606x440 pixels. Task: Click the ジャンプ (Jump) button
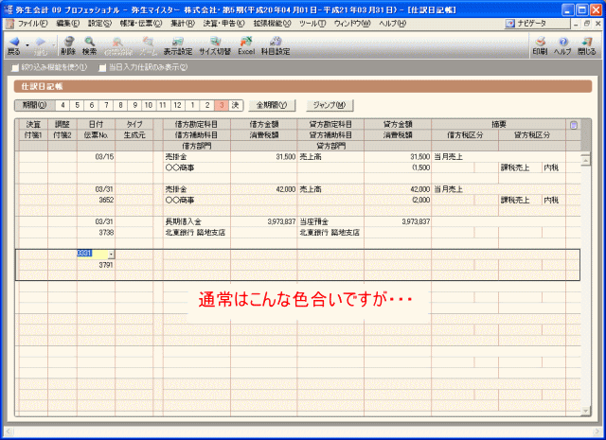(329, 105)
